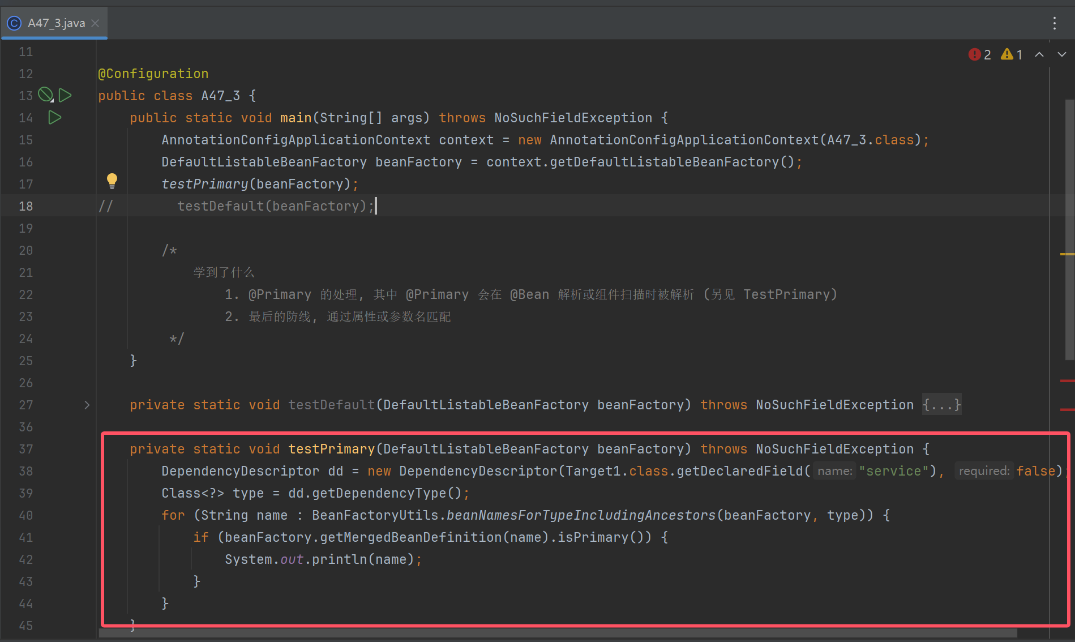Click dd.getDependencyType() on line 39
This screenshot has width=1075, height=642.
[375, 493]
